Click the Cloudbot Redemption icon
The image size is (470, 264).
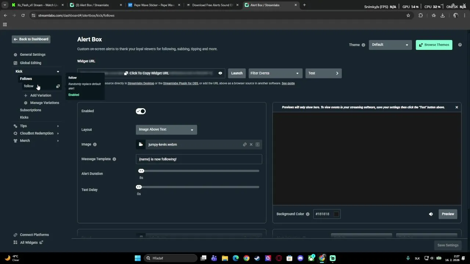pos(15,133)
